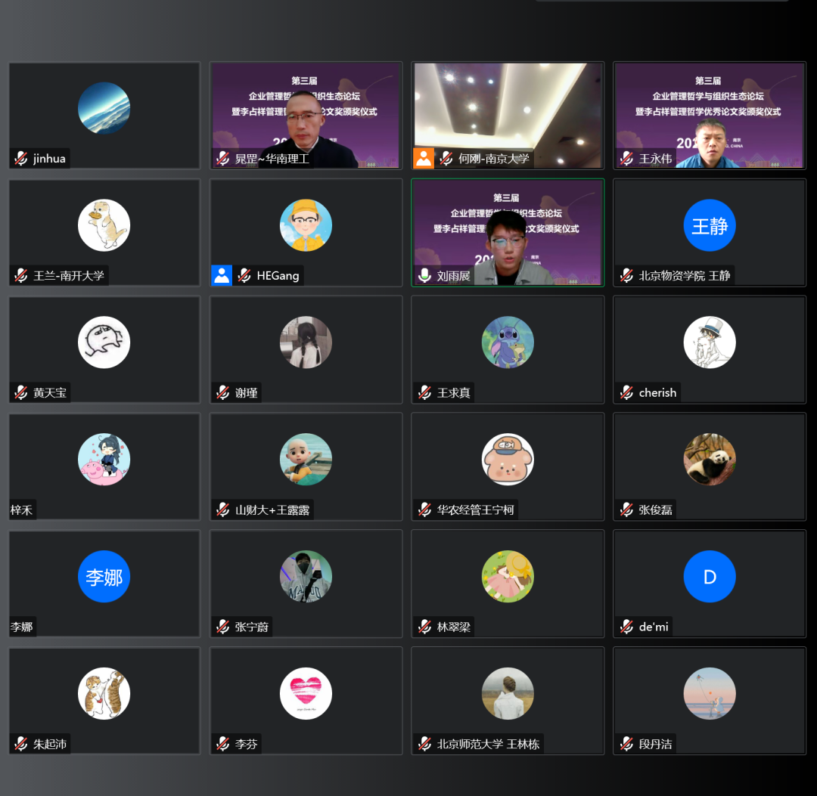Click the muted microphone icon beside jinhua
Screen dimensions: 817x796
(x=21, y=158)
